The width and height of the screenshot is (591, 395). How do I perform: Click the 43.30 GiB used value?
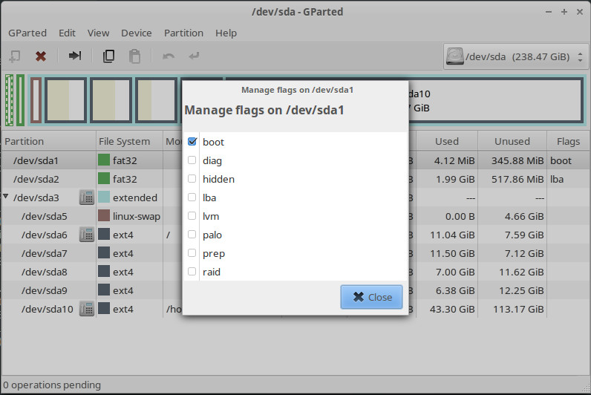point(452,309)
